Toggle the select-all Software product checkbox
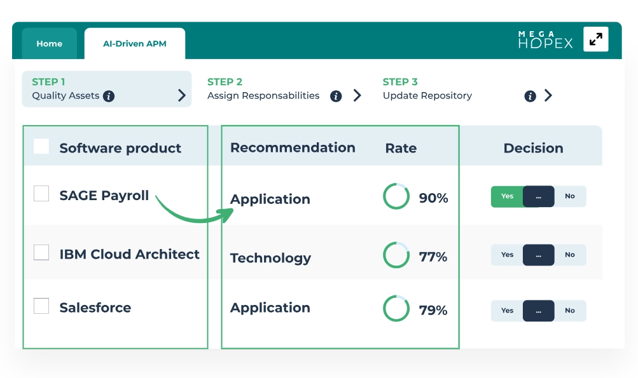This screenshot has width=638, height=378. click(41, 147)
